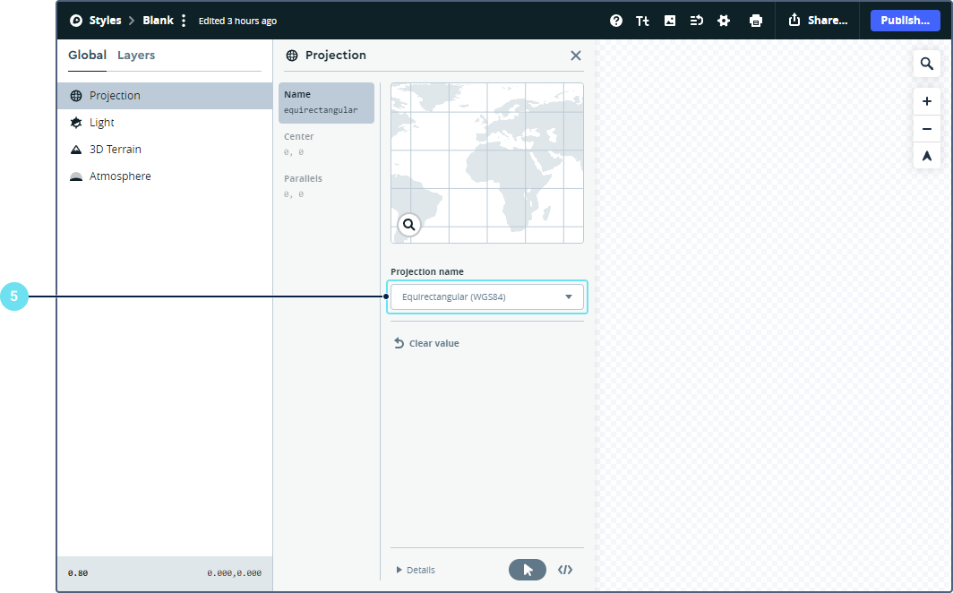953x593 pixels.
Task: Click the Publish button
Action: [x=905, y=21]
